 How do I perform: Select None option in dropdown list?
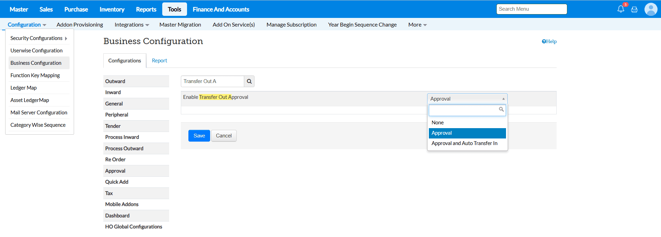coord(437,123)
